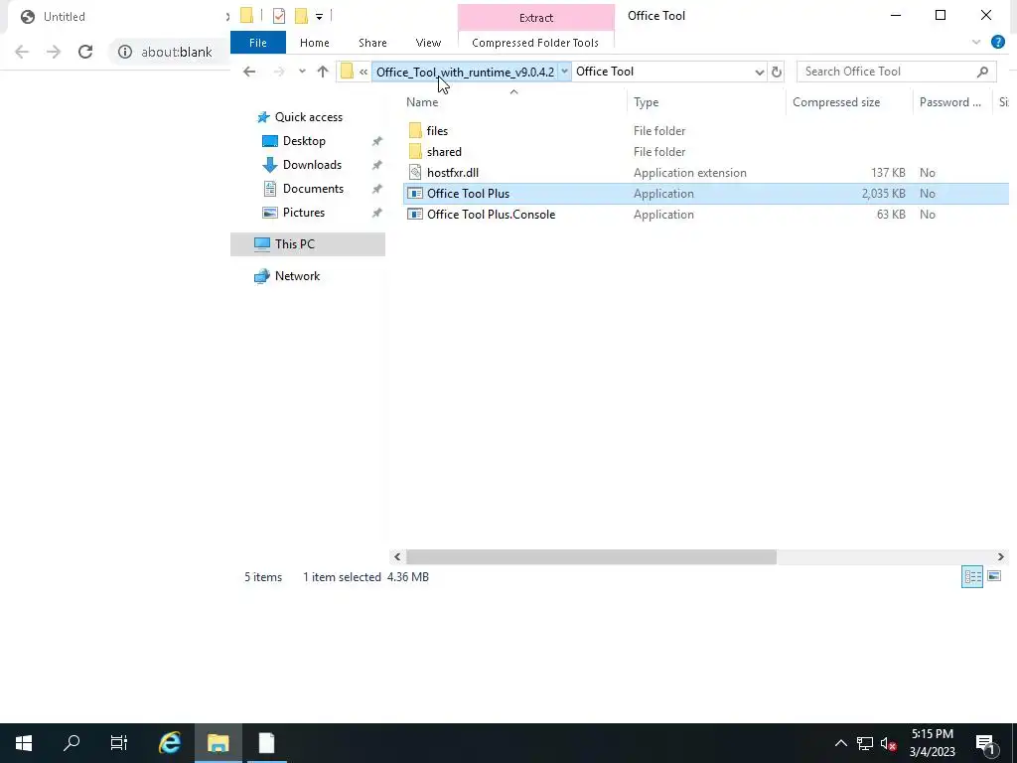The image size is (1017, 763).
Task: Open the Windows Start menu
Action: tap(24, 743)
